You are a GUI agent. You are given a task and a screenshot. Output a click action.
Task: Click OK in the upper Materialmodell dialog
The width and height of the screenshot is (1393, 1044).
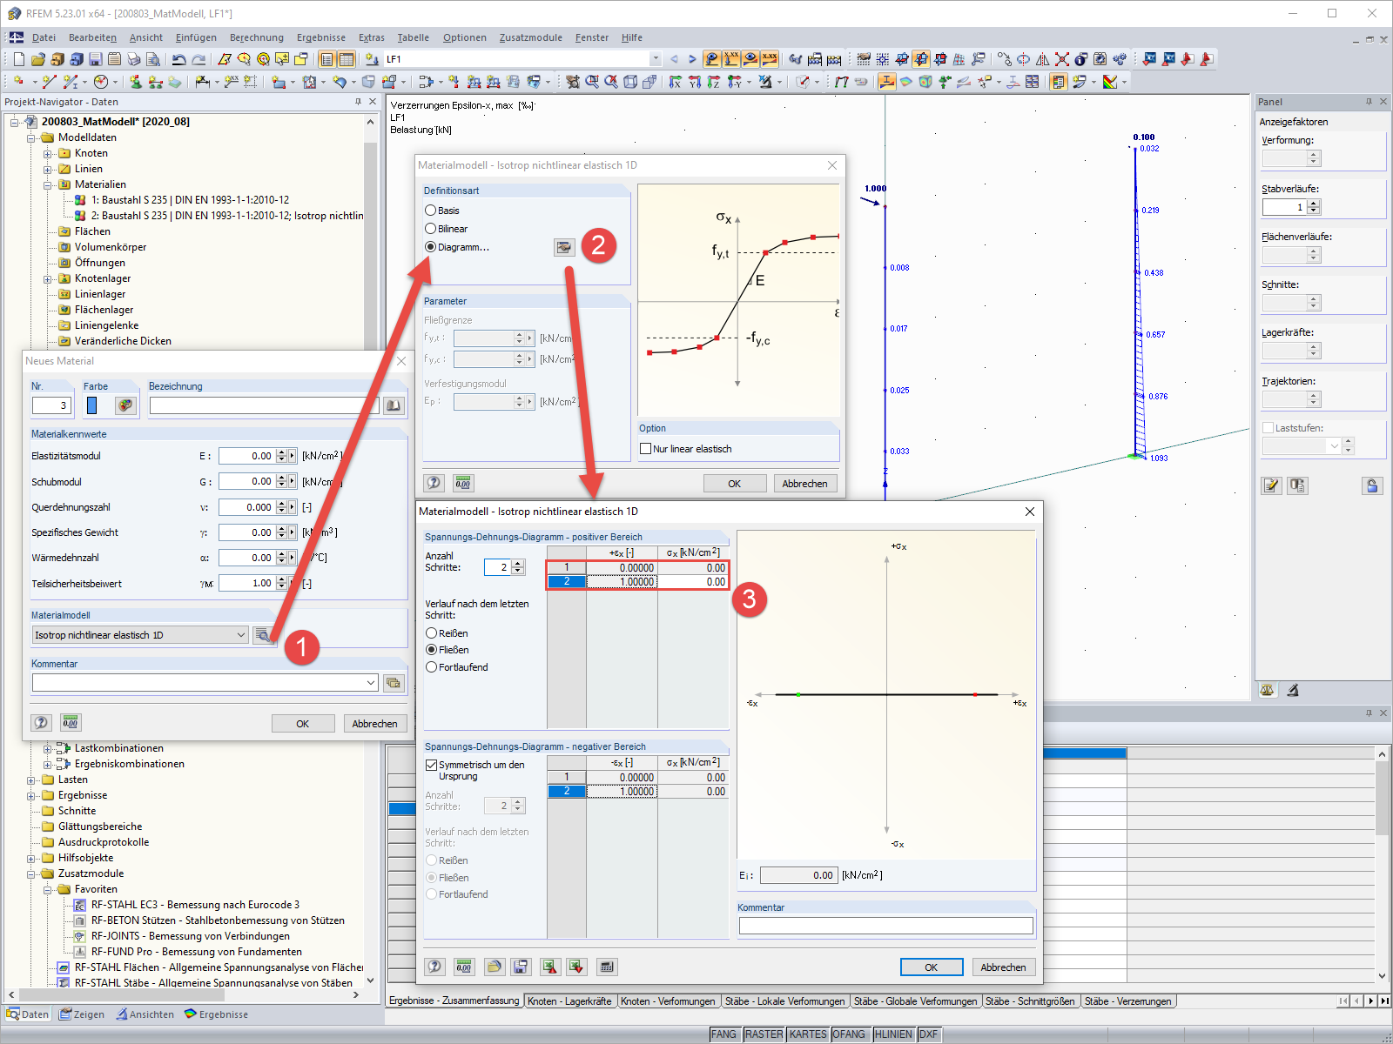point(735,484)
